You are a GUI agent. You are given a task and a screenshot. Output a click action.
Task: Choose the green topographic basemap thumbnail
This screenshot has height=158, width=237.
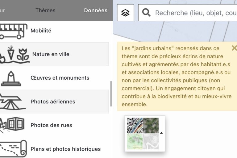tap(135, 142)
